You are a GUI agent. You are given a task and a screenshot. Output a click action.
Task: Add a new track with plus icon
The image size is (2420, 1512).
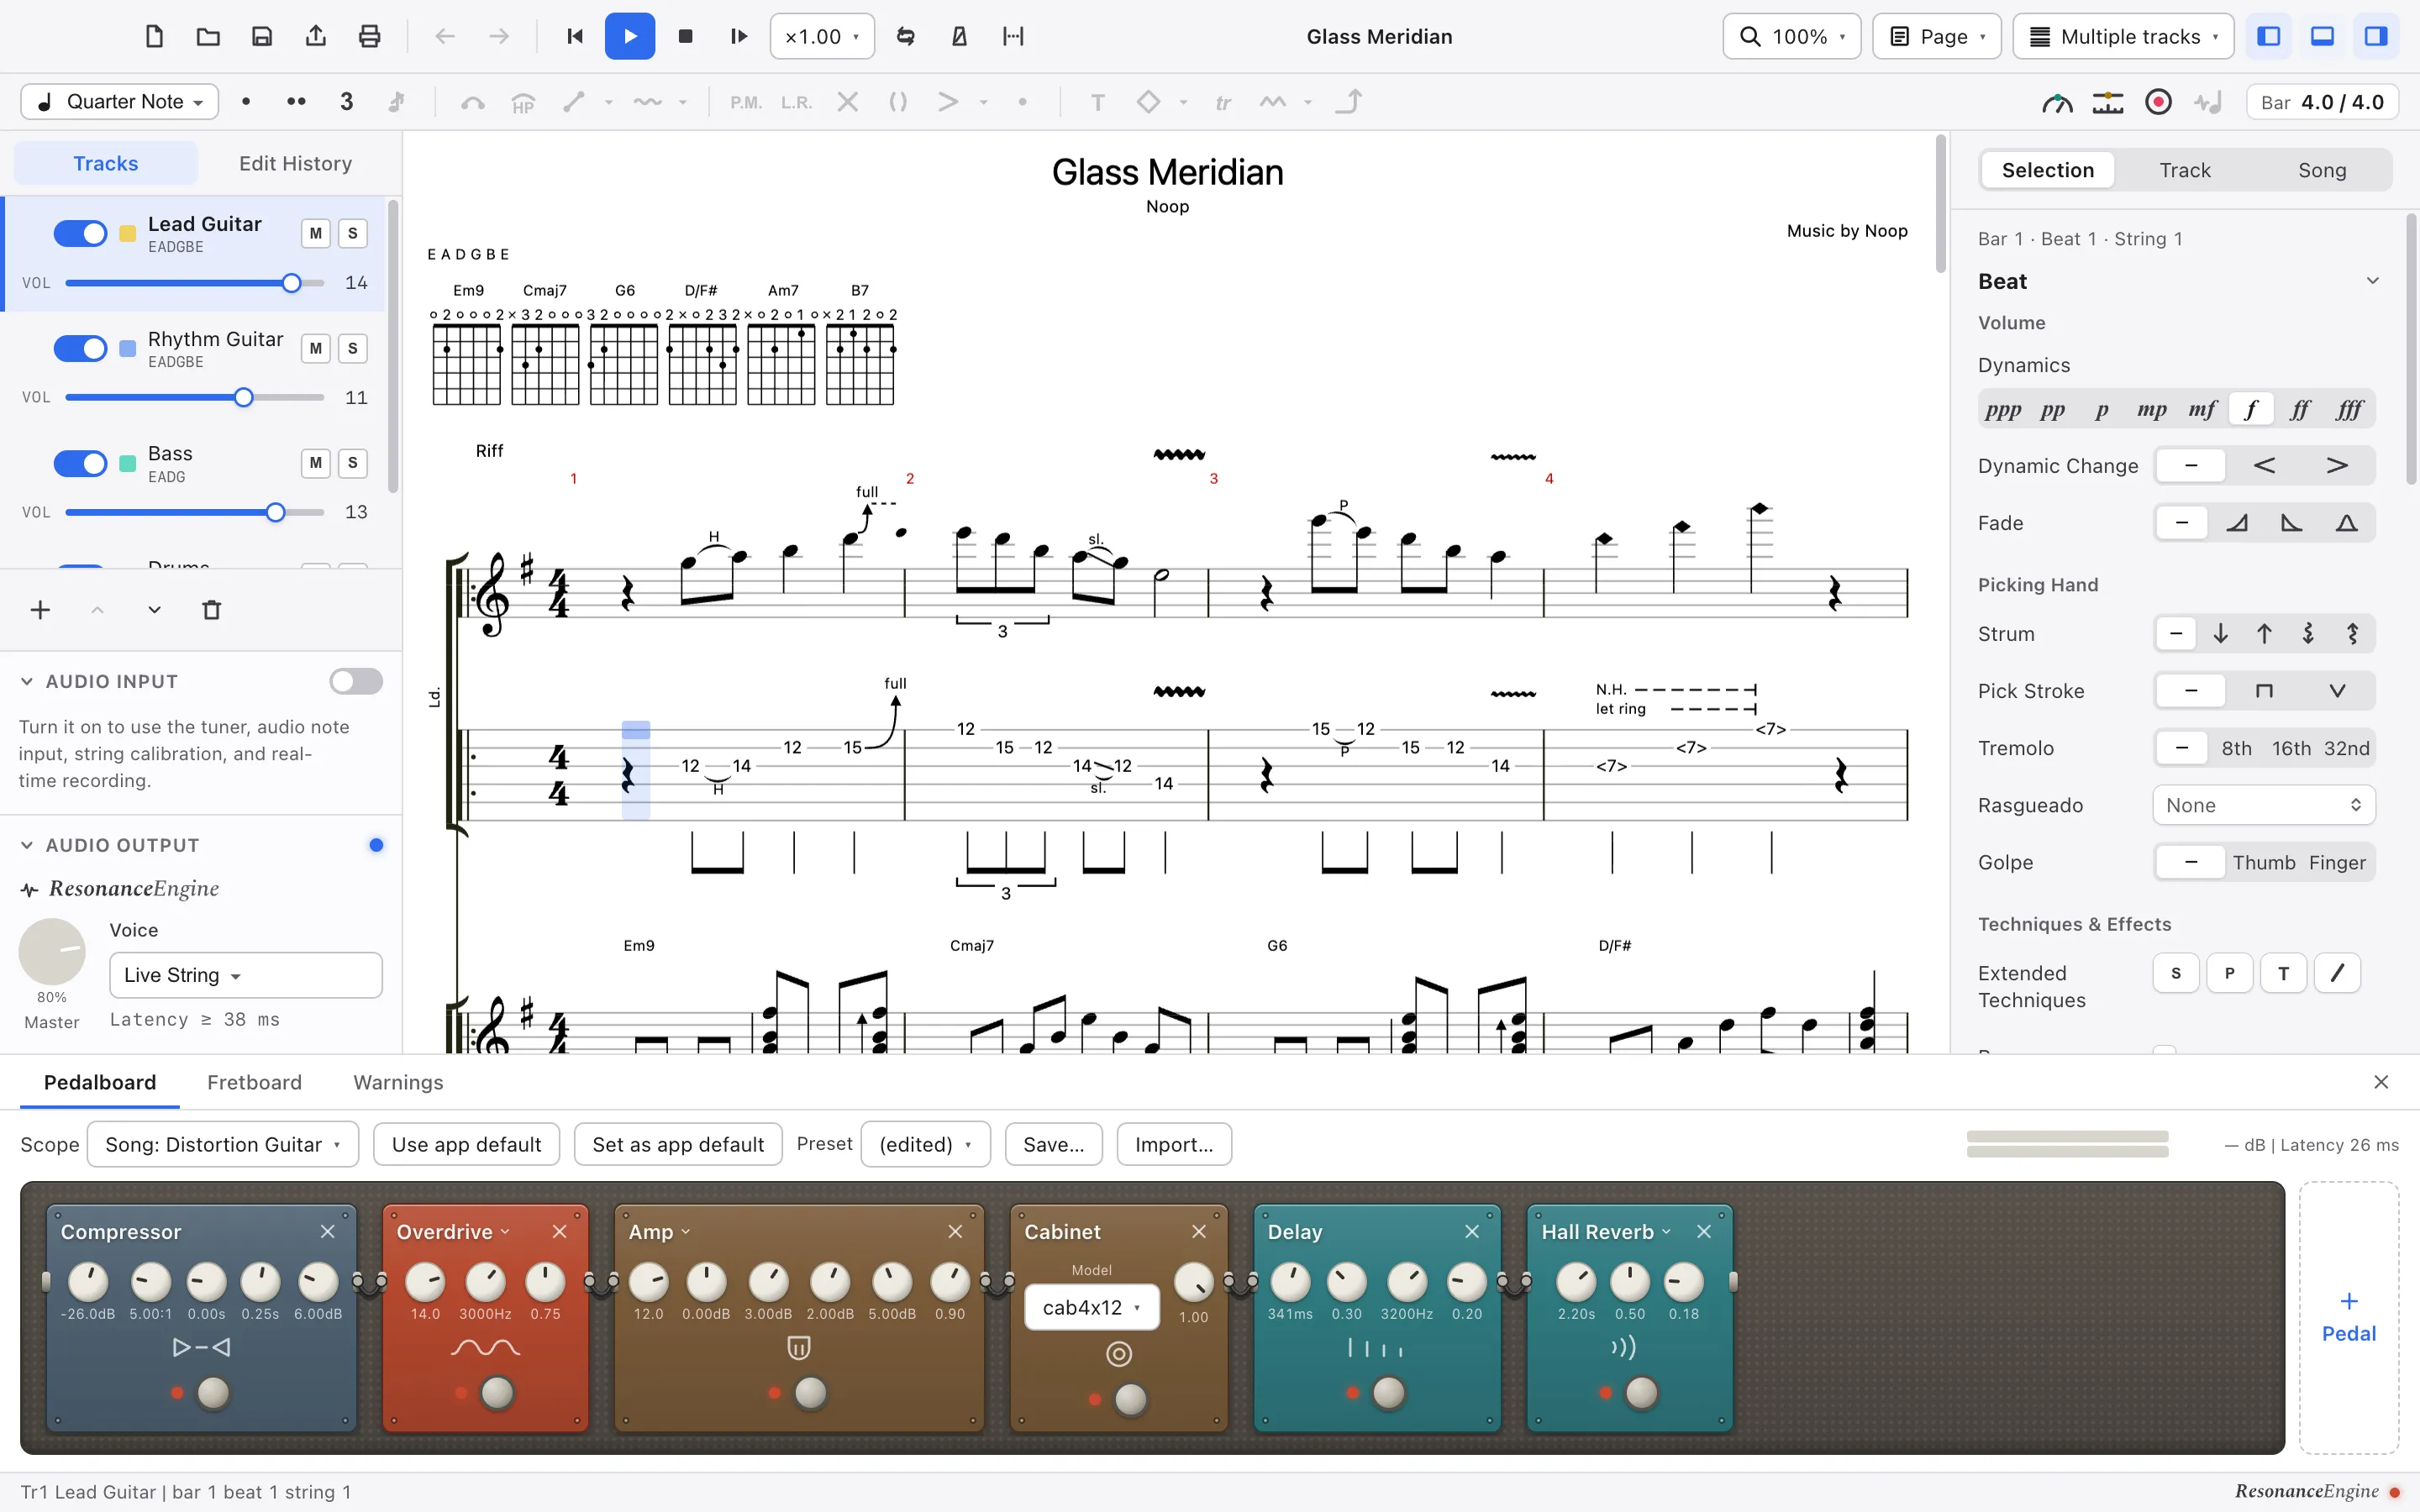tap(40, 610)
